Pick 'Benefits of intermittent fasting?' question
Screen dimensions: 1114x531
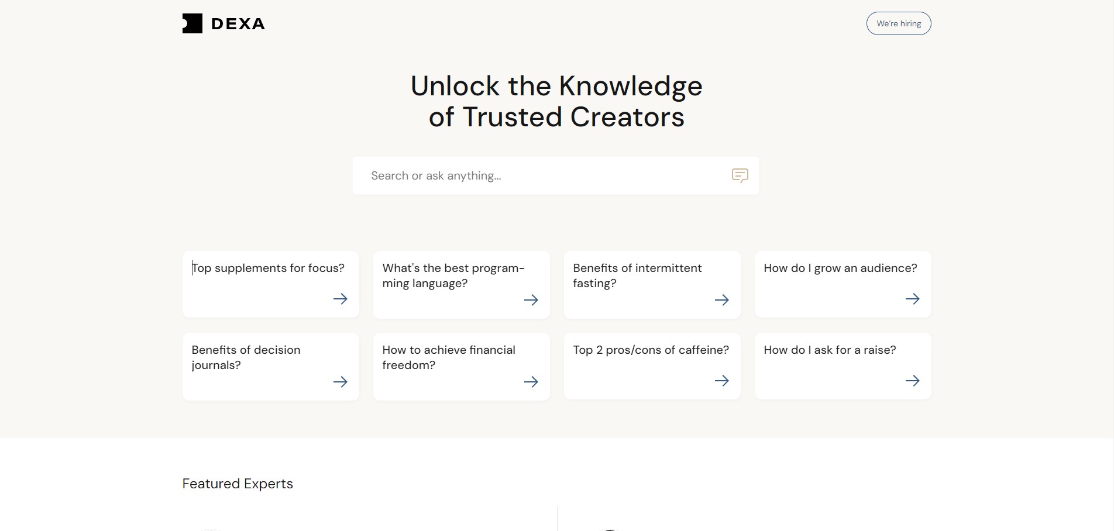[x=637, y=275]
